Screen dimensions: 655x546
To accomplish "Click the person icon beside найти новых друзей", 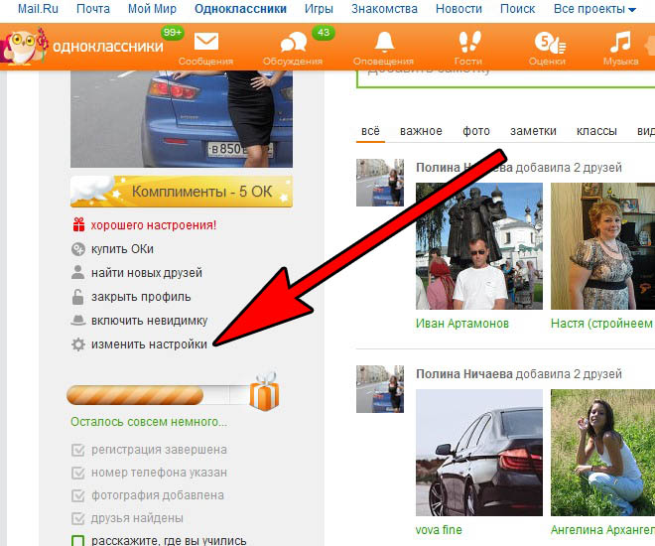I will 77,272.
